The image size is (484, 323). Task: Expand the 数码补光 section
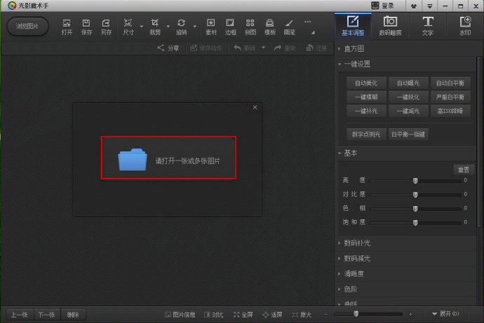[x=357, y=242]
